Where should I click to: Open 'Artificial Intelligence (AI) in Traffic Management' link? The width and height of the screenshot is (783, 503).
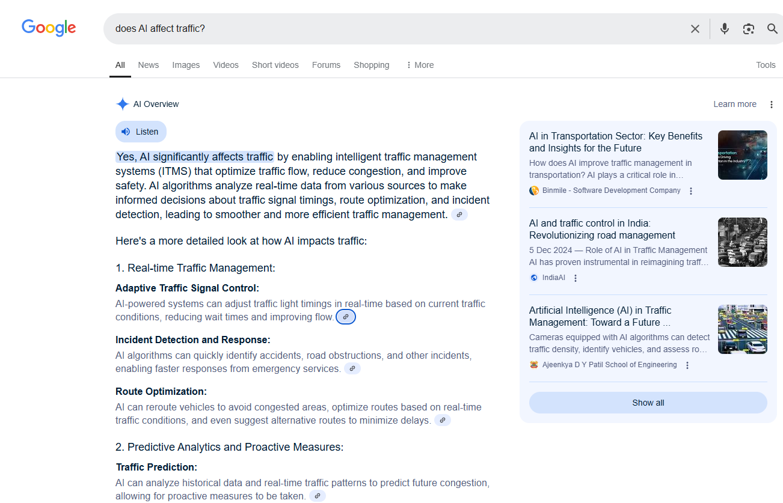(x=600, y=316)
